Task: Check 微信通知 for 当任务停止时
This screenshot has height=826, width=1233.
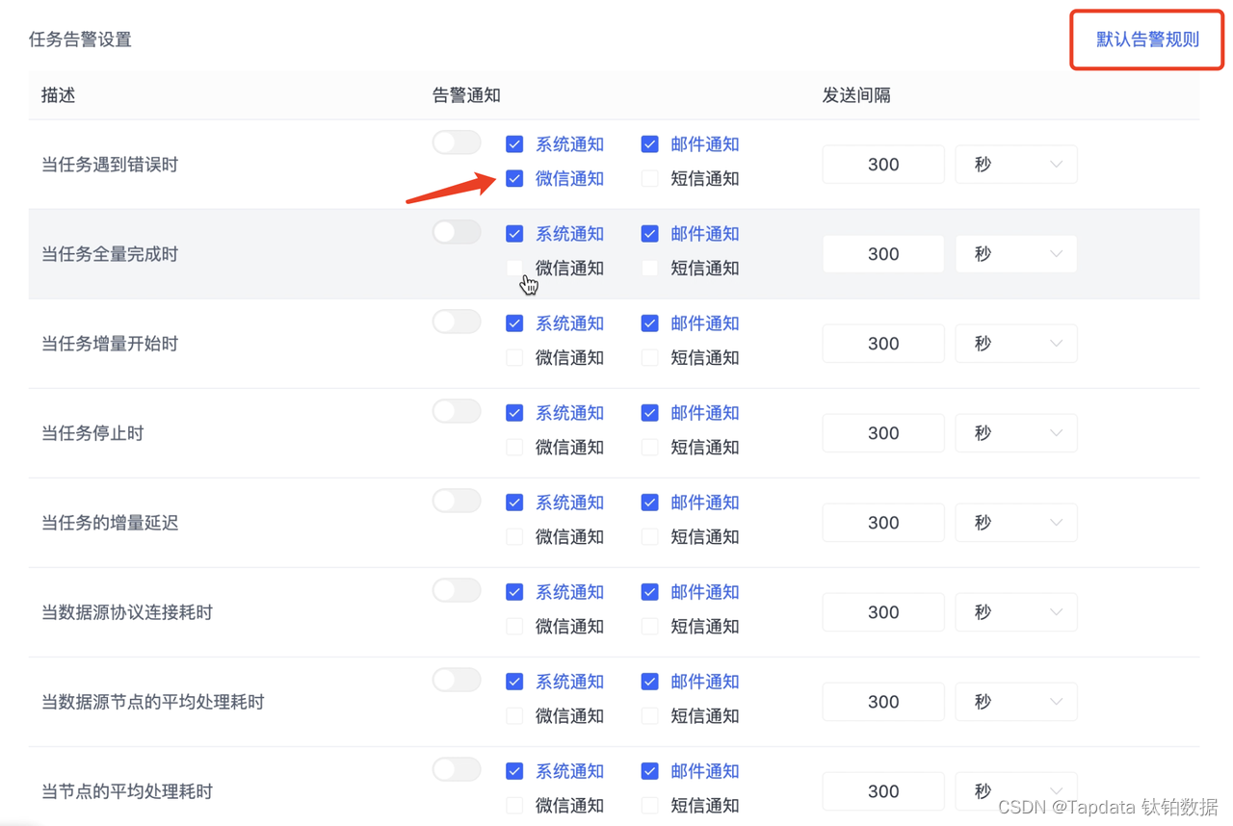Action: (x=514, y=447)
